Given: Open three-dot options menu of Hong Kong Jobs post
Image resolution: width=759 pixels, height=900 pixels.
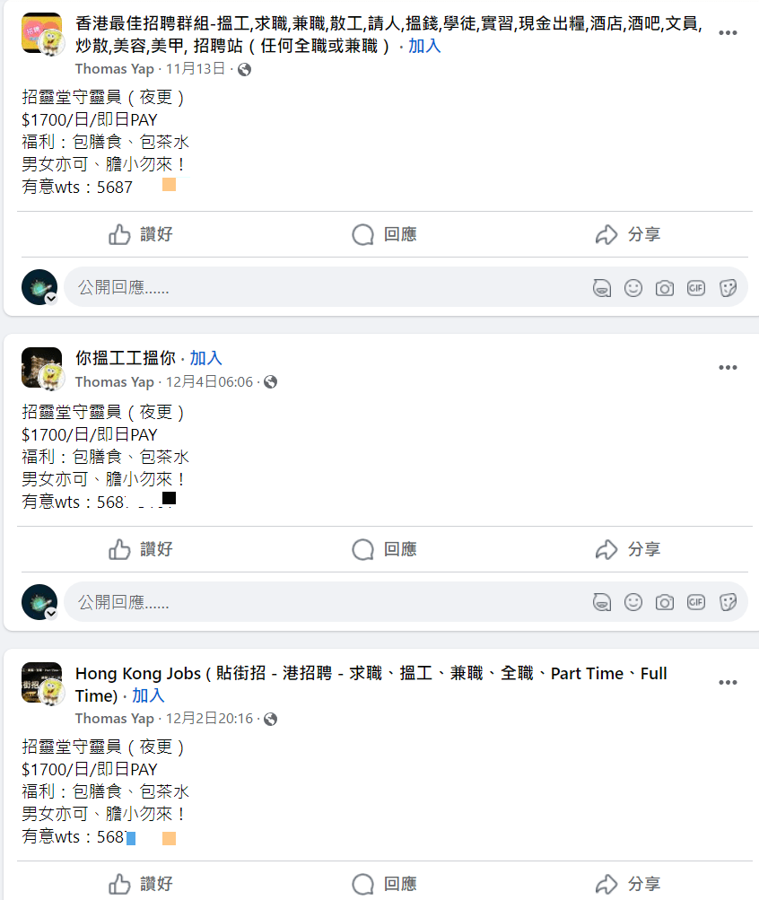Looking at the screenshot, I should (x=728, y=683).
